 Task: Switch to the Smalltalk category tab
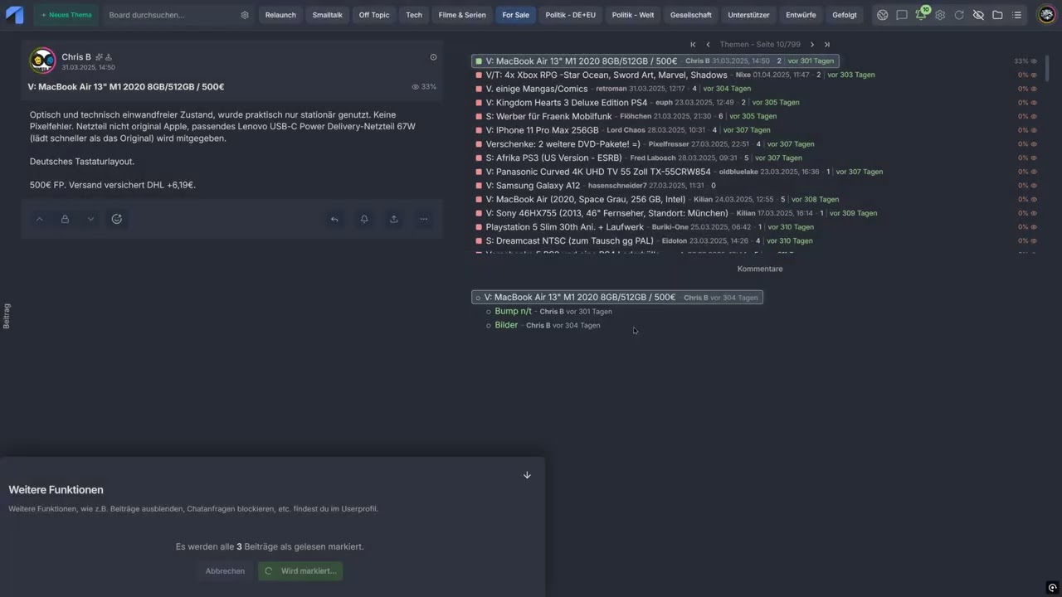click(x=327, y=15)
